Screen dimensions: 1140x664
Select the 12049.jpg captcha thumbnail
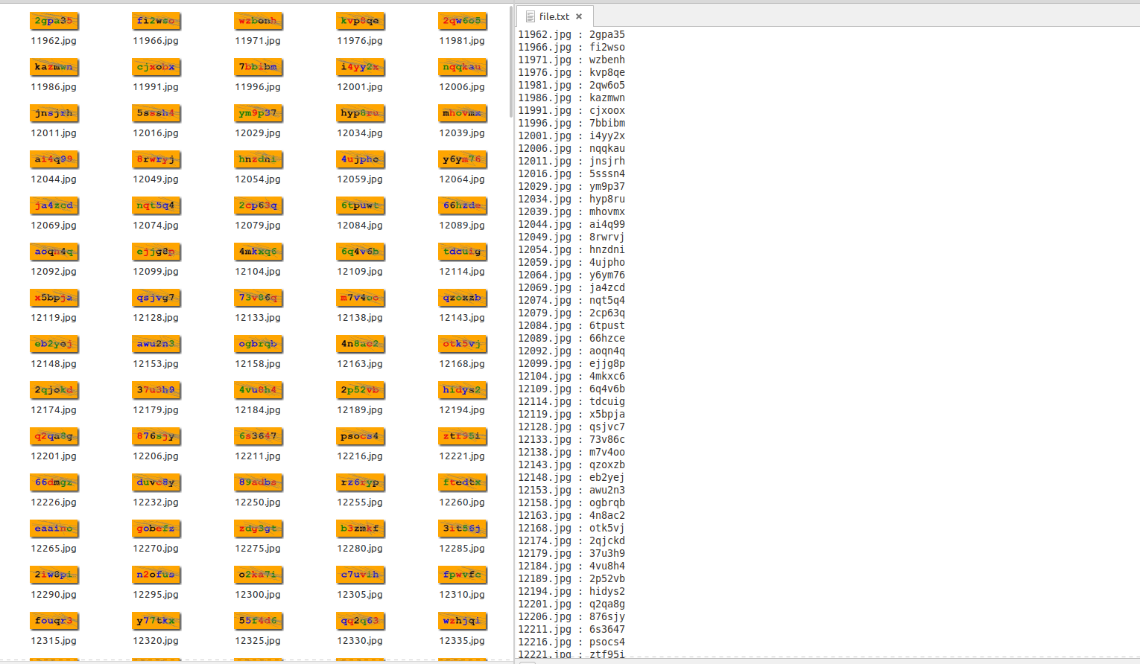click(156, 160)
